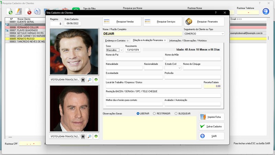
Task: Open the Sexo dropdown
Action: (121, 50)
